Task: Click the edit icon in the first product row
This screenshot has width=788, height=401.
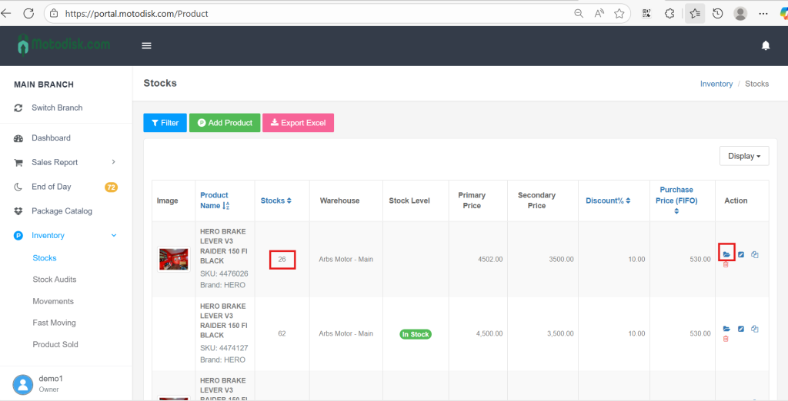Action: [741, 254]
